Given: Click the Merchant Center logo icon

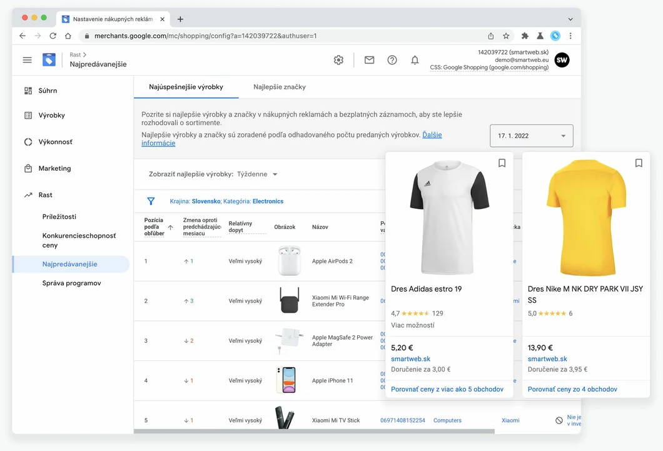Looking at the screenshot, I should [49, 60].
